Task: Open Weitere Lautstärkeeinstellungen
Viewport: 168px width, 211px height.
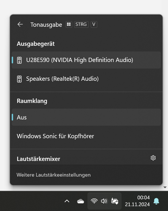Action: point(54,175)
